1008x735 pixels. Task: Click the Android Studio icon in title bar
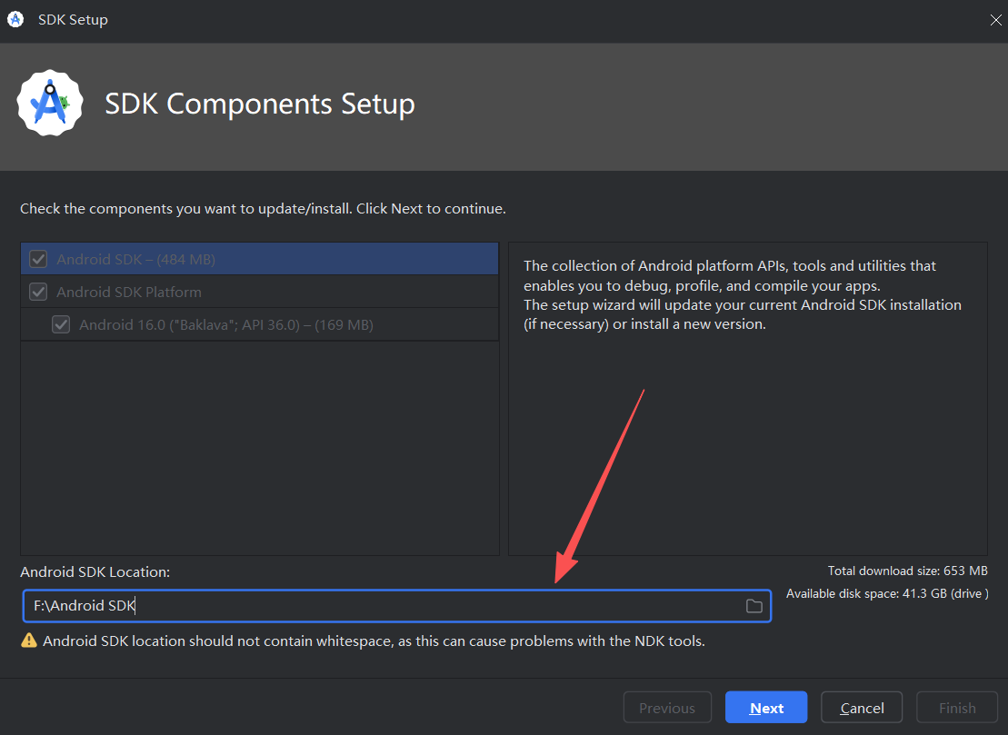(x=15, y=19)
